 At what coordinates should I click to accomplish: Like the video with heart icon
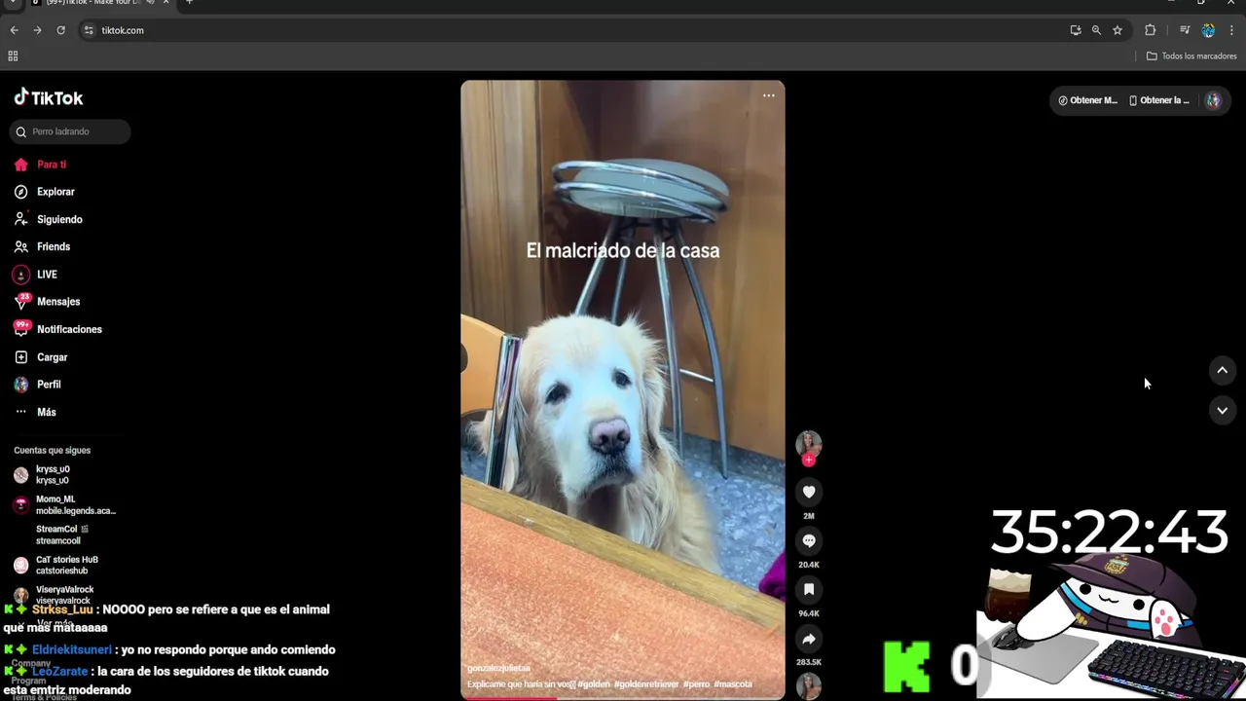809,492
